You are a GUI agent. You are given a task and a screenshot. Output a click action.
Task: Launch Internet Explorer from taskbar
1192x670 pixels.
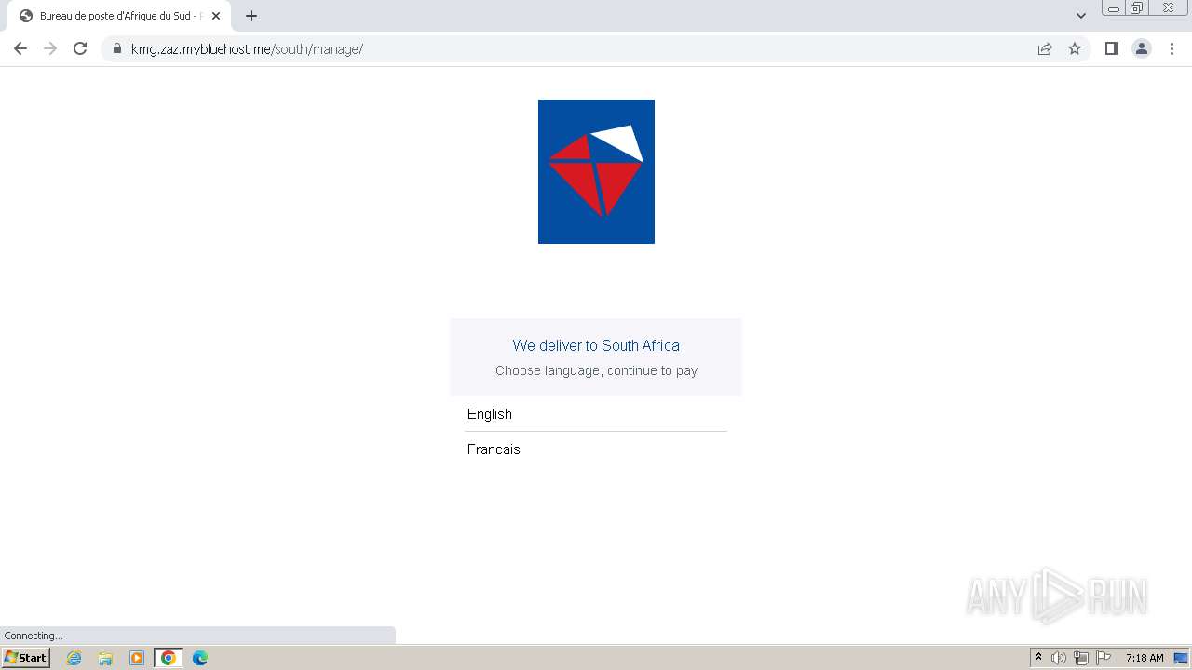[74, 658]
